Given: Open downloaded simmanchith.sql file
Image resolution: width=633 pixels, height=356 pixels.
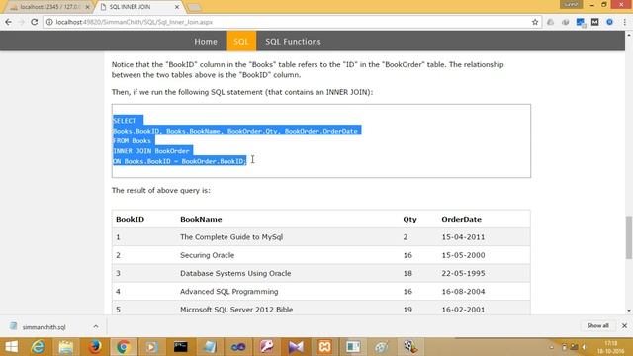Looking at the screenshot, I should pos(44,327).
